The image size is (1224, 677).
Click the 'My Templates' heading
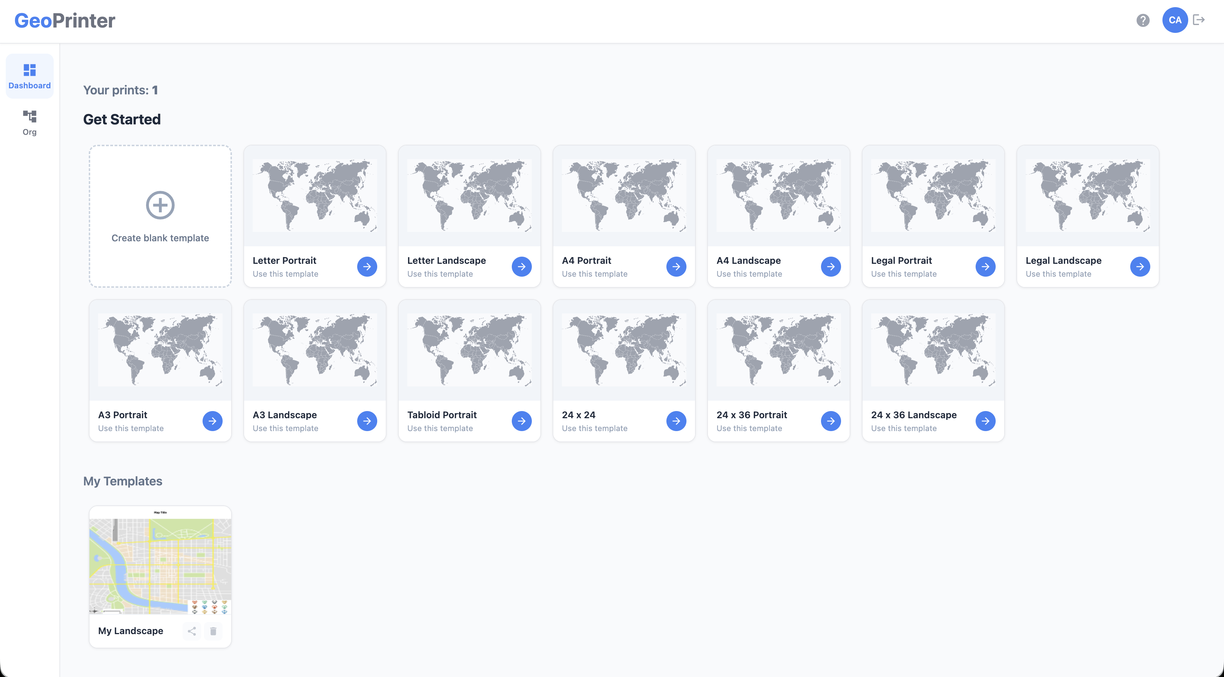123,481
